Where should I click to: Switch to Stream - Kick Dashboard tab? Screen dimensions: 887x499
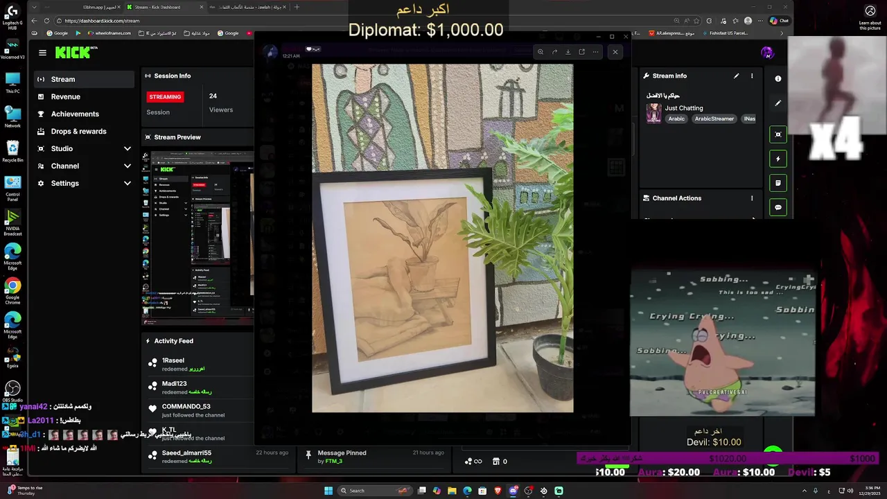point(165,7)
